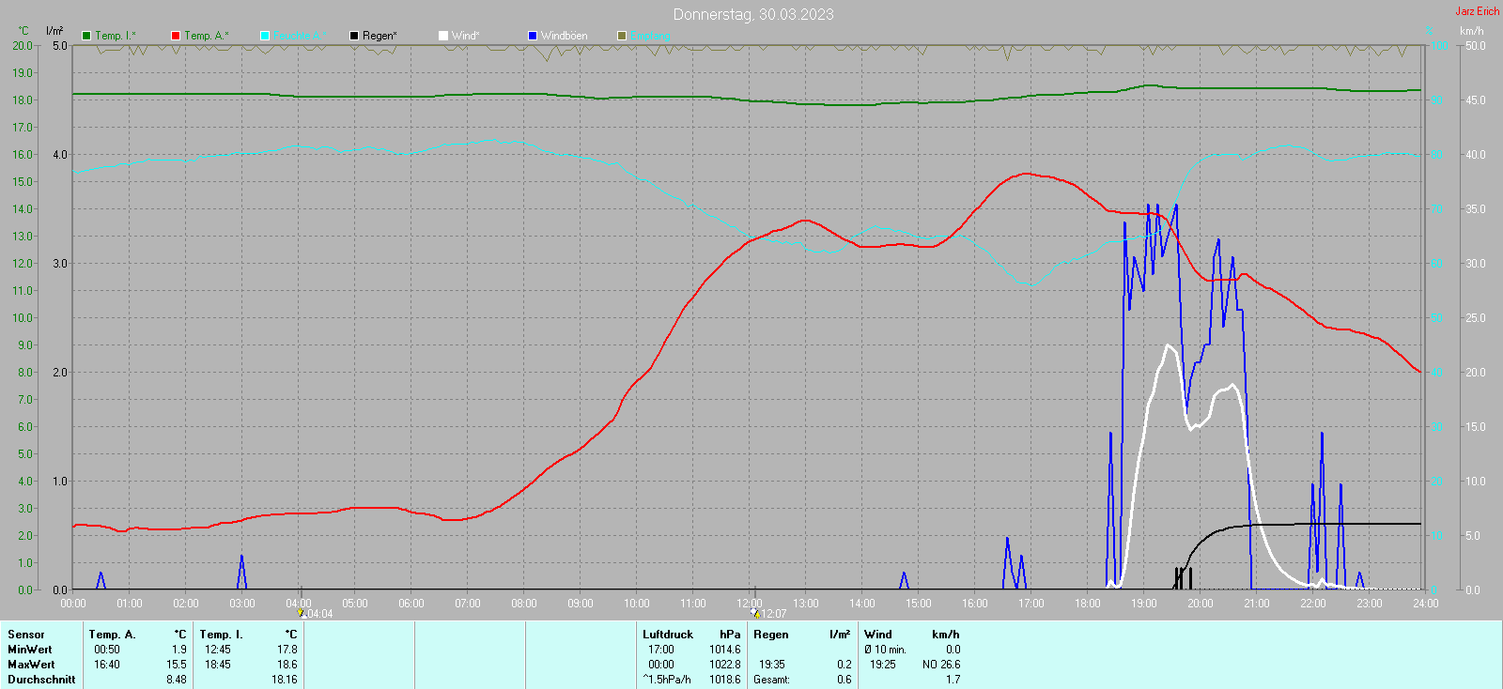Pick the white Wind legend square
Image resolution: width=1503 pixels, height=689 pixels.
pyautogui.click(x=443, y=36)
